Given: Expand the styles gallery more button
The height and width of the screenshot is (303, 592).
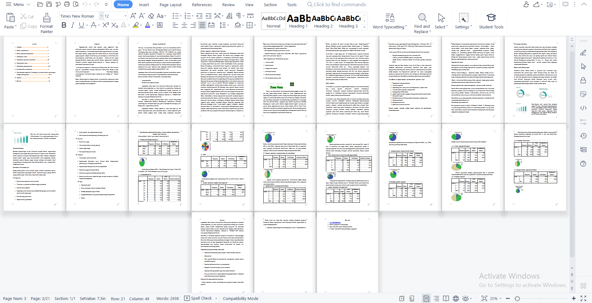Looking at the screenshot, I should click(364, 27).
